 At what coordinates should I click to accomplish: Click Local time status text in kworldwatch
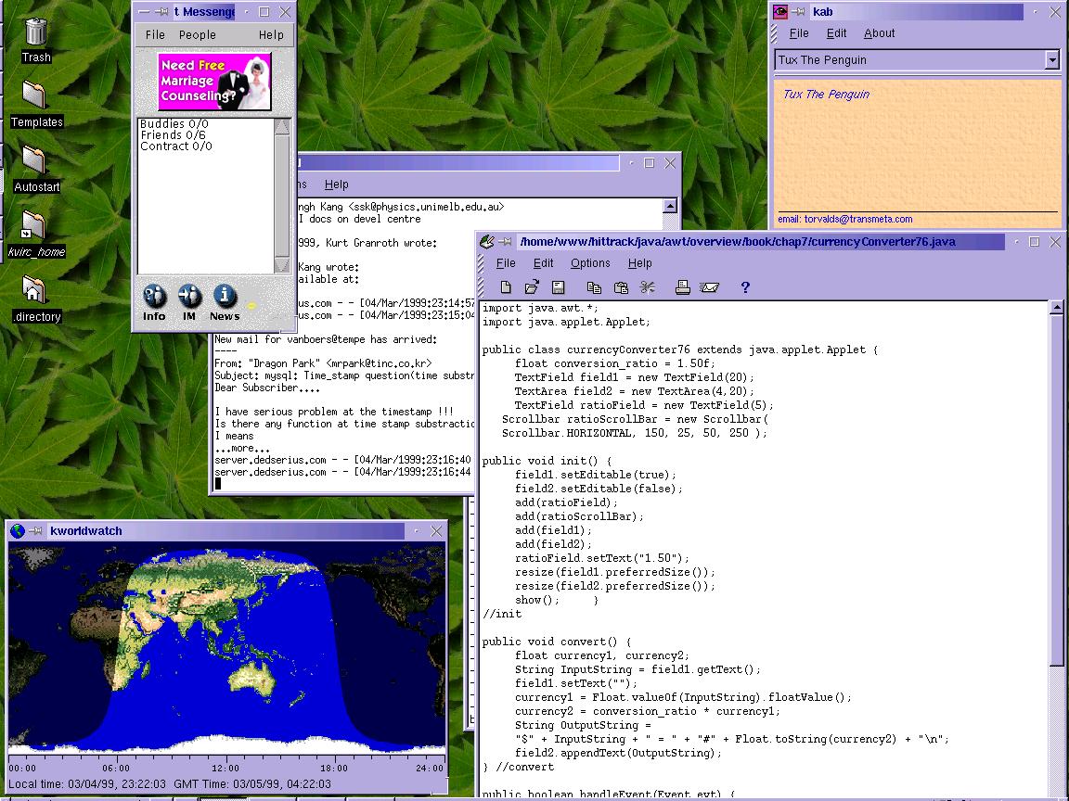coord(86,784)
